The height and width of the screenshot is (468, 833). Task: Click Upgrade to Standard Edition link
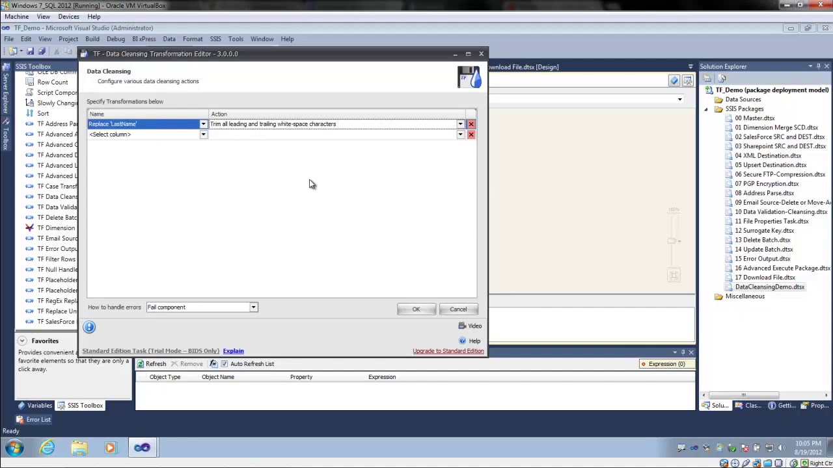[448, 351]
